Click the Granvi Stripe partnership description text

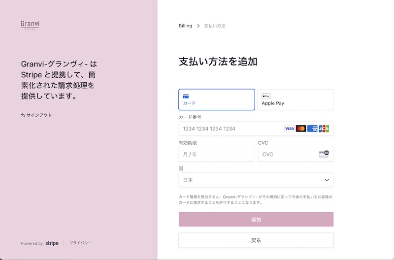(59, 80)
